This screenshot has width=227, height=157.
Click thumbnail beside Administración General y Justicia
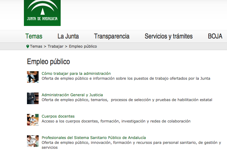tap(33, 98)
